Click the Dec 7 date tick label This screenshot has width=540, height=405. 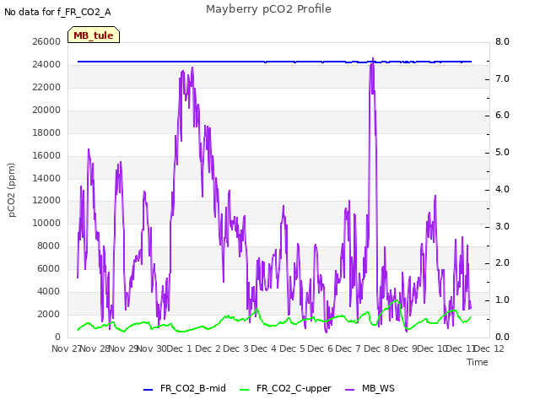[348, 348]
